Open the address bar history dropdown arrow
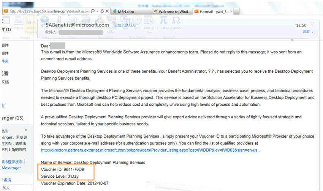323x191 pixels. [97, 11]
